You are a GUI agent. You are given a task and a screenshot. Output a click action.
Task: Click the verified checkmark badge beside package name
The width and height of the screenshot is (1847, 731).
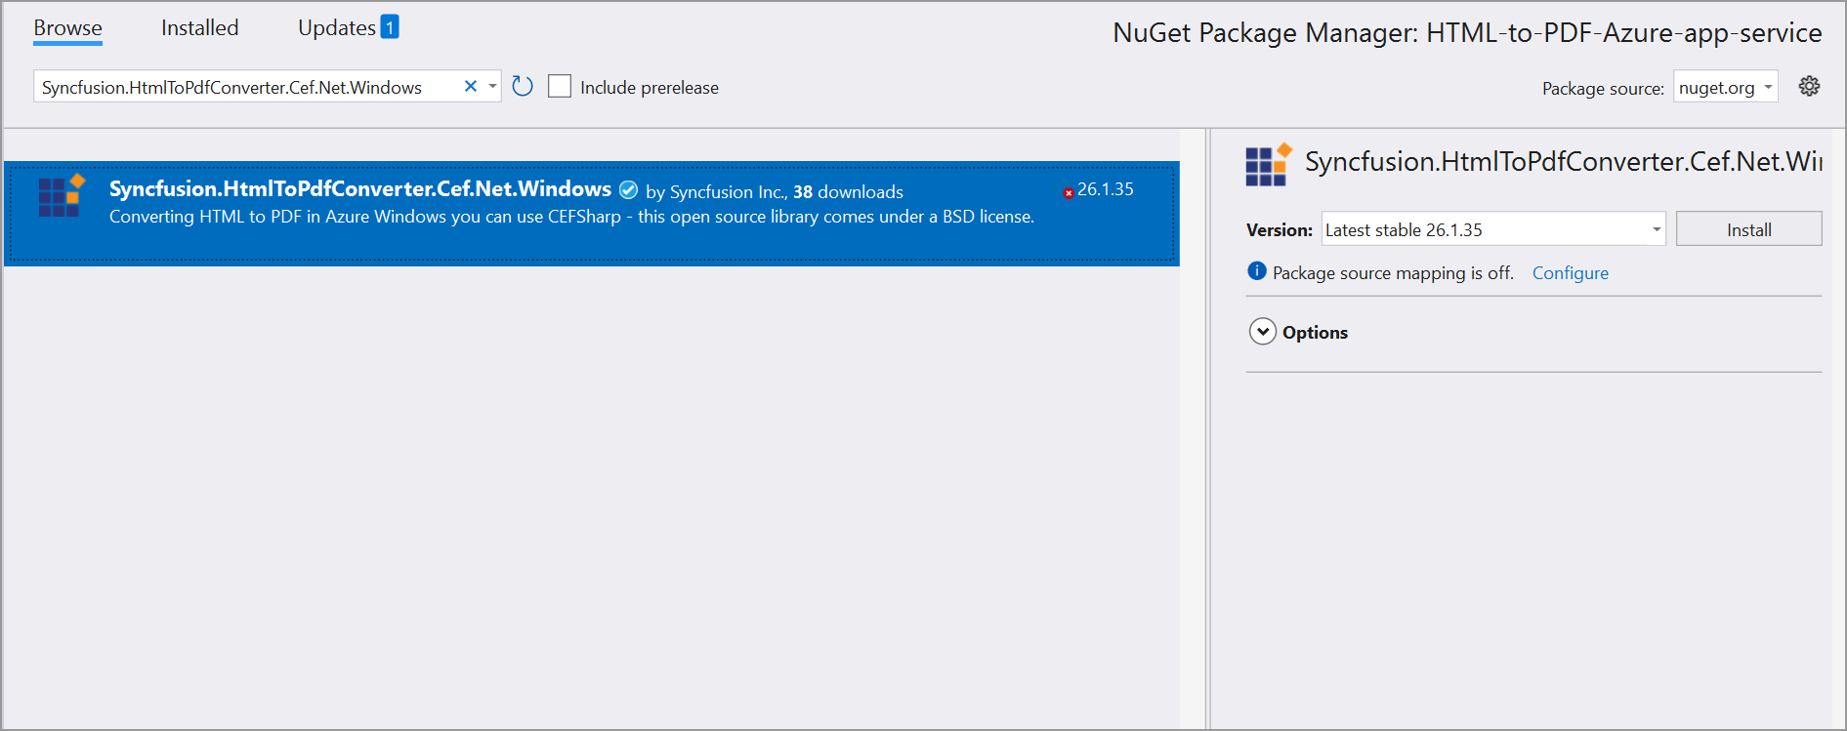pos(628,189)
